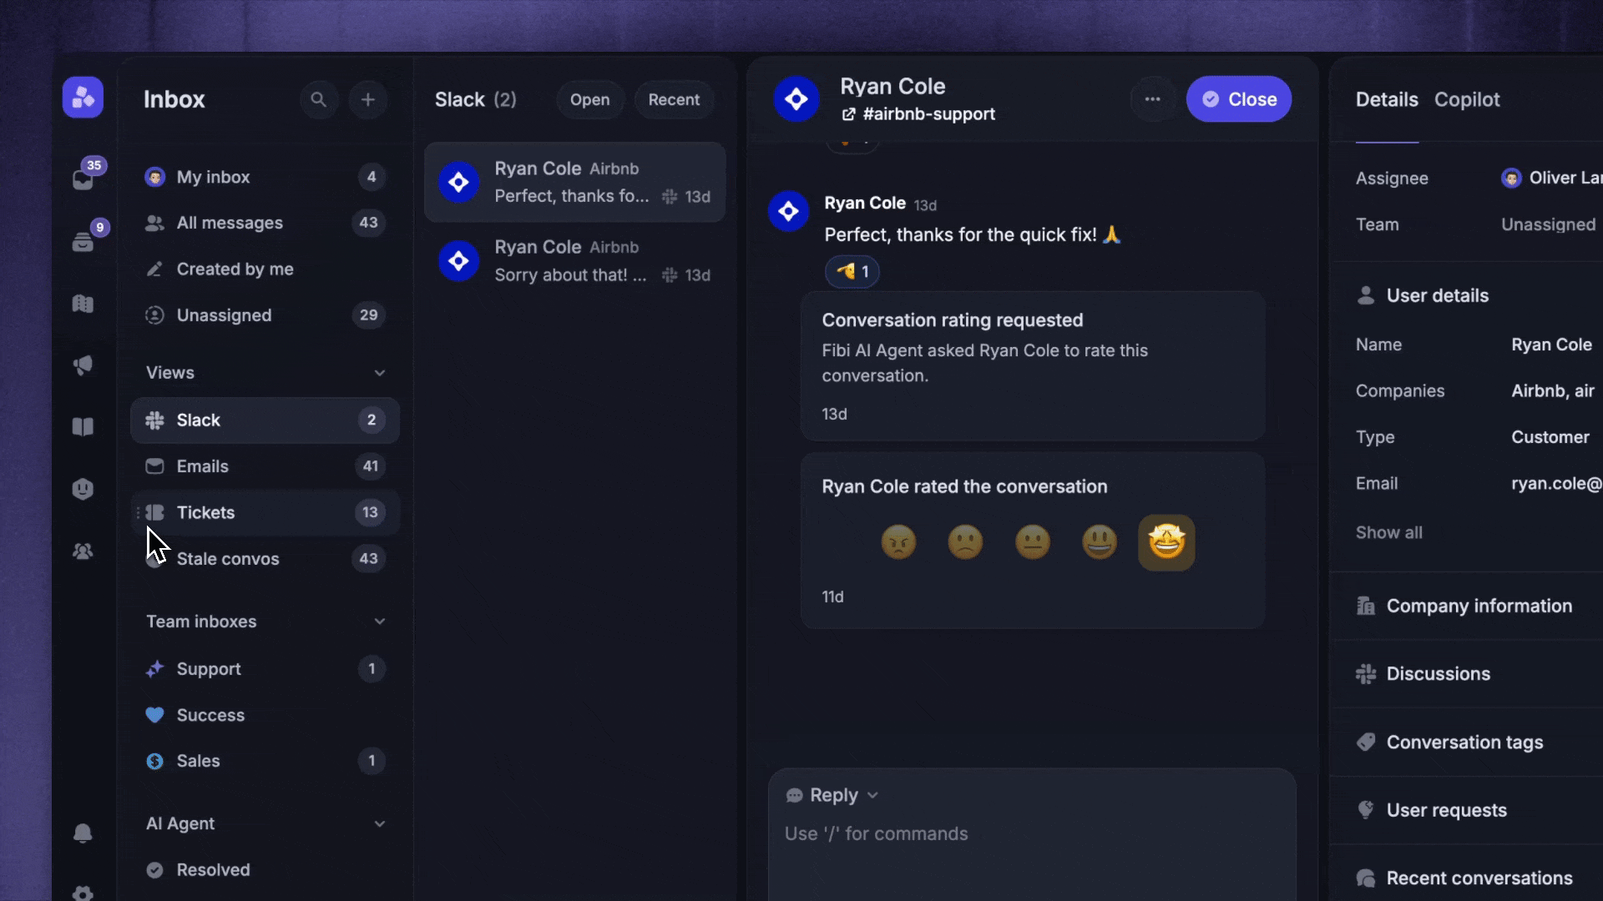1603x901 pixels.
Task: Open the megaphone announcements icon in sidebar
Action: coord(83,365)
